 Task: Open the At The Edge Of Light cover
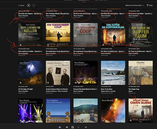[30, 73]
